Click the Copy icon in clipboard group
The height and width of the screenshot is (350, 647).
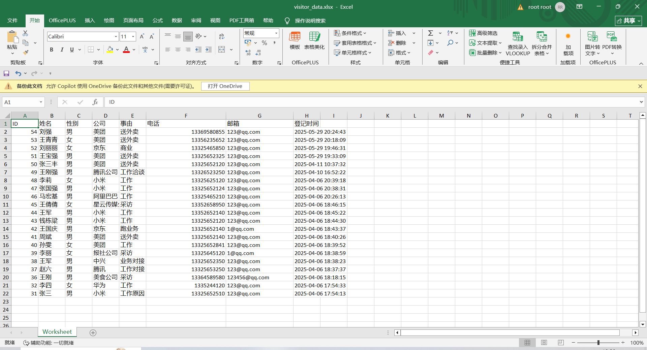coord(25,43)
